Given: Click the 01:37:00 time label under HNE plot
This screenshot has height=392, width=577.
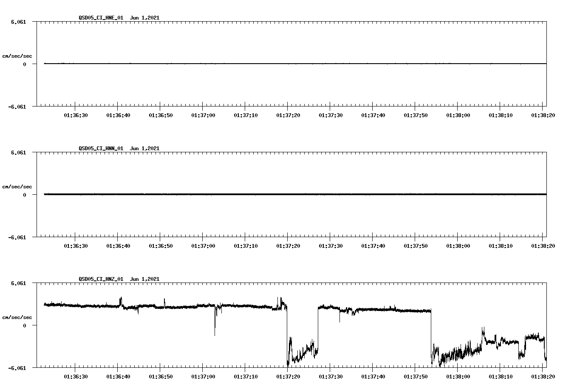Looking at the screenshot, I should point(203,115).
